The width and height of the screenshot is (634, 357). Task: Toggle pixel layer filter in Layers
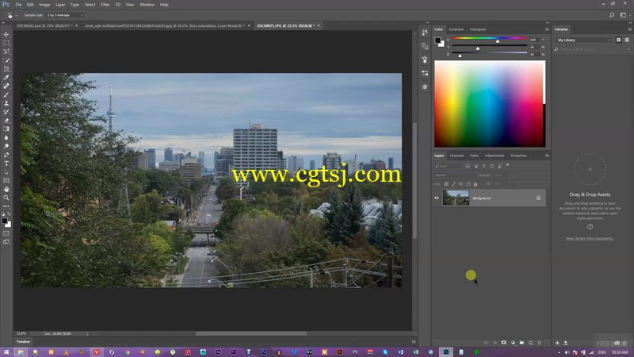(x=468, y=167)
